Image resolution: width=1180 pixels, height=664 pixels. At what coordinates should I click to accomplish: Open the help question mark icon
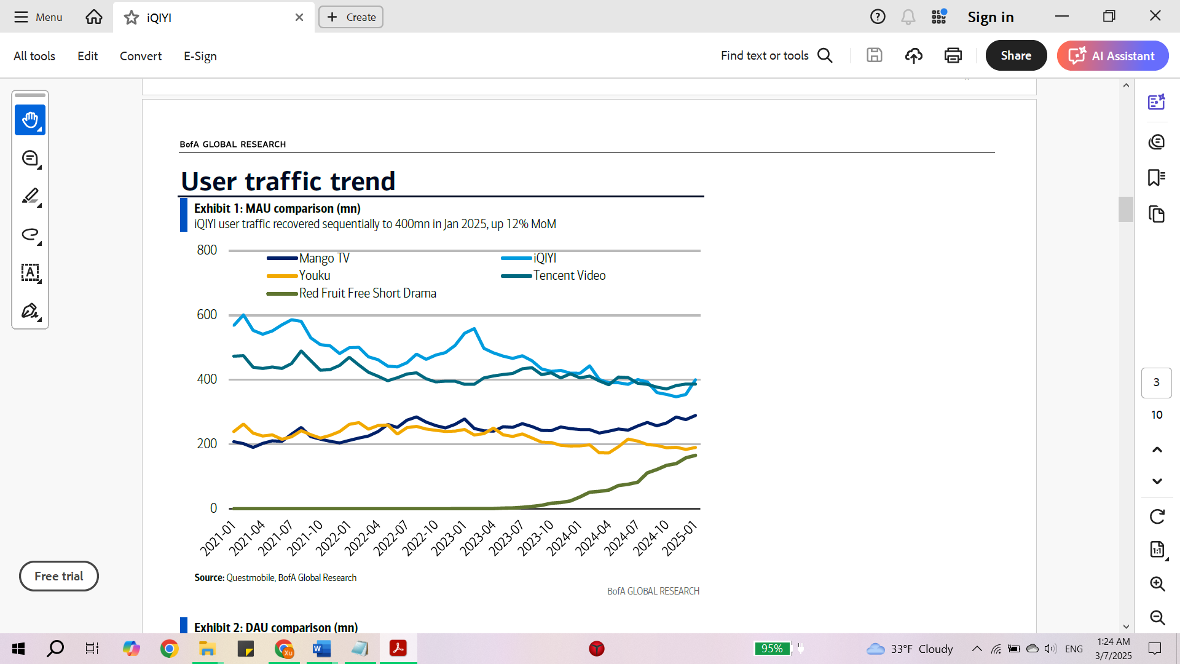[878, 17]
